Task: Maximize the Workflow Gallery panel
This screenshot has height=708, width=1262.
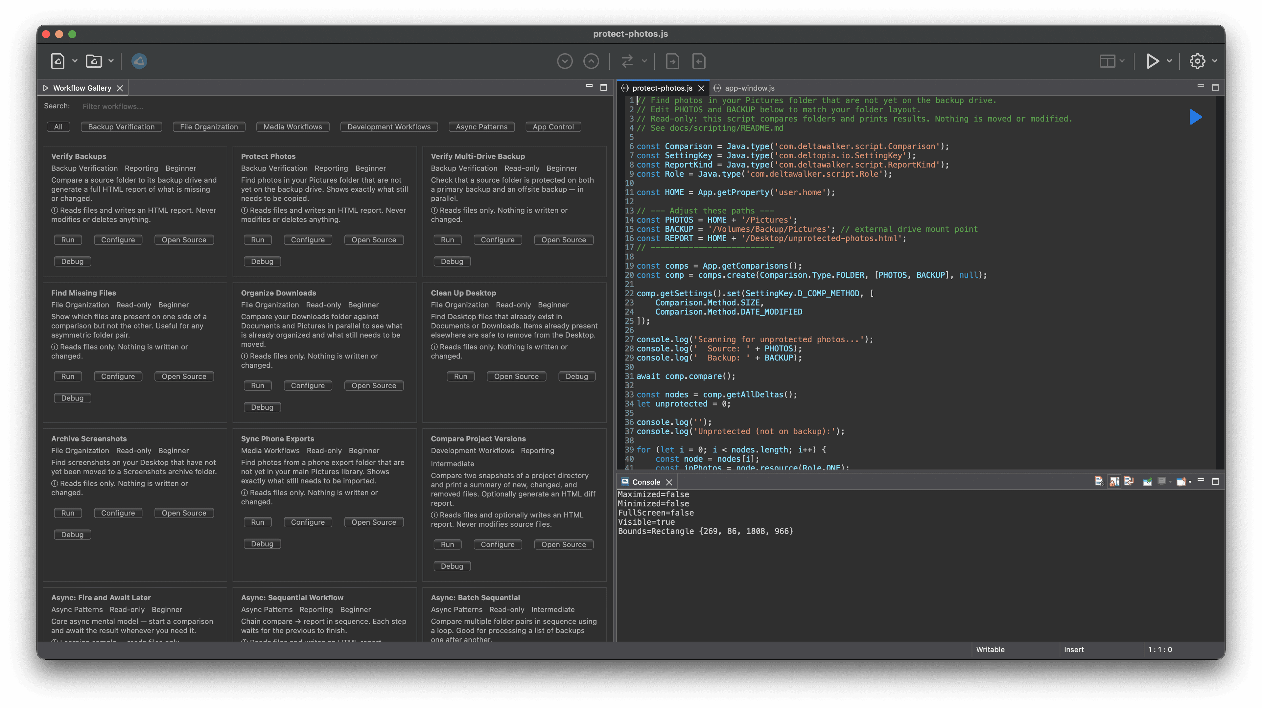Action: [604, 87]
